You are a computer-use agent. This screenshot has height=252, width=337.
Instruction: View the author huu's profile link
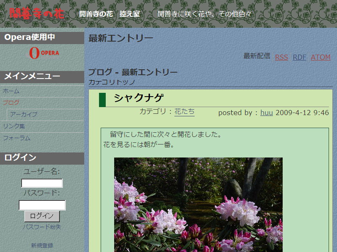point(266,113)
